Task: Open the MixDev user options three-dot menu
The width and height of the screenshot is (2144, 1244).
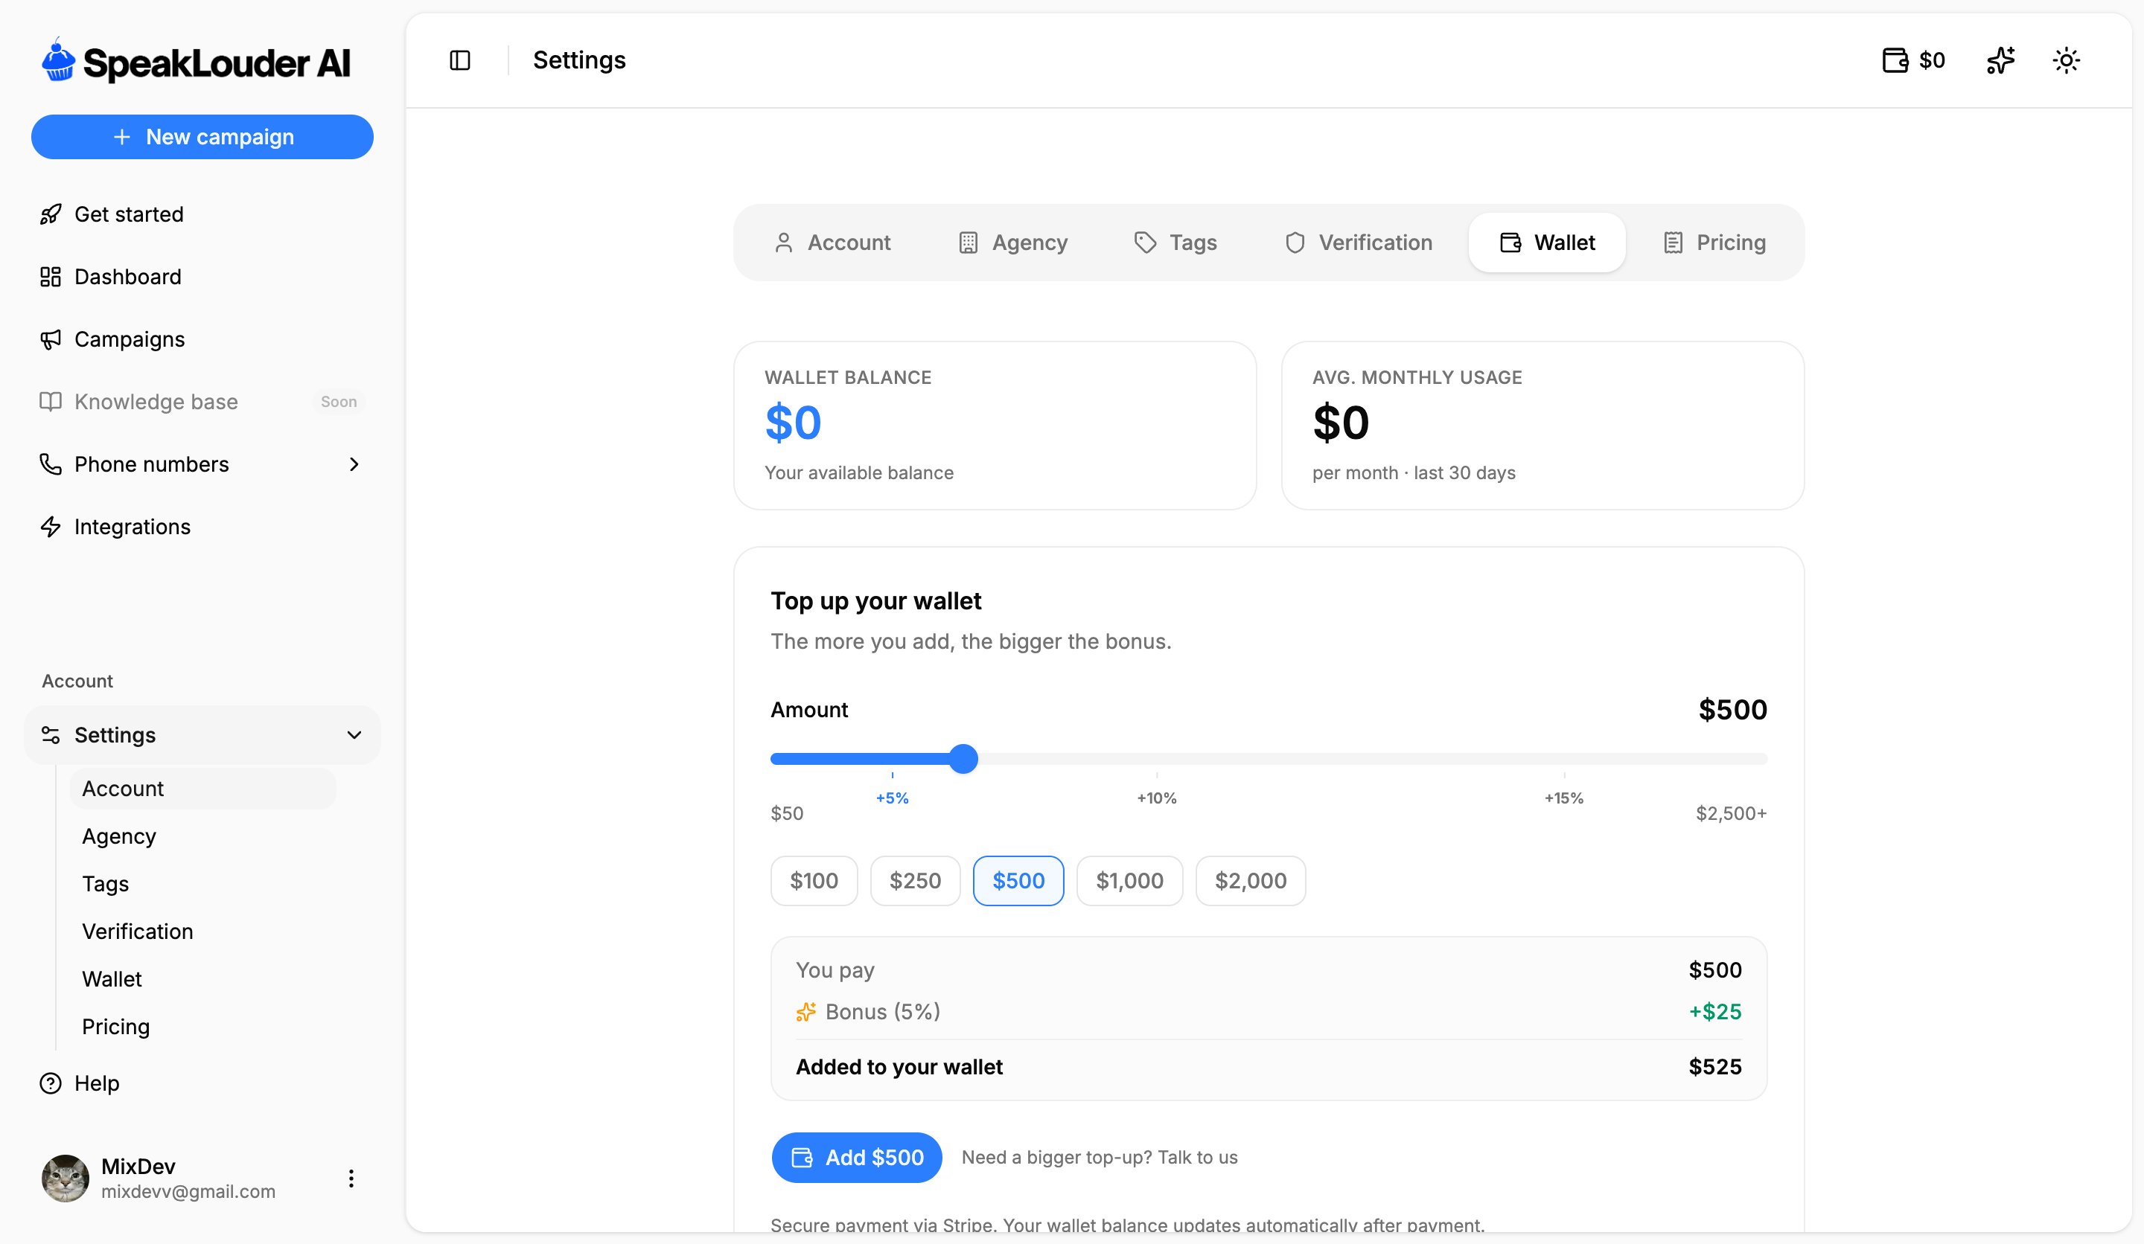Action: pos(351,1179)
